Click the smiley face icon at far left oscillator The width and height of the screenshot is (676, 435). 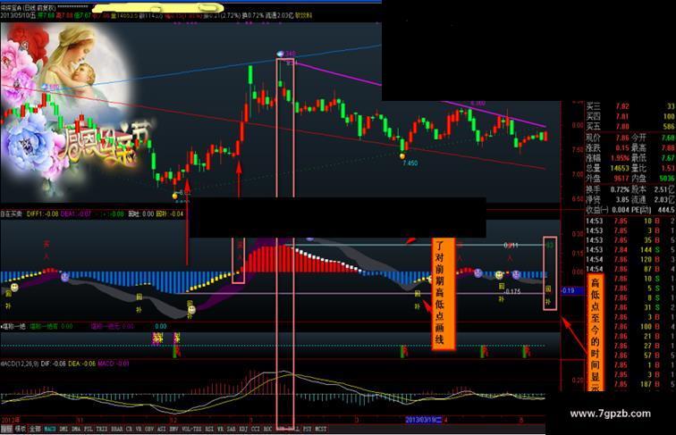[14, 287]
